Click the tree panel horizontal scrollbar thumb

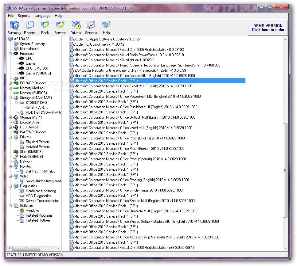[x=26, y=248]
